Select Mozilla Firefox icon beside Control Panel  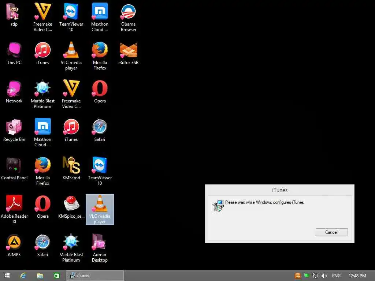pyautogui.click(x=42, y=171)
